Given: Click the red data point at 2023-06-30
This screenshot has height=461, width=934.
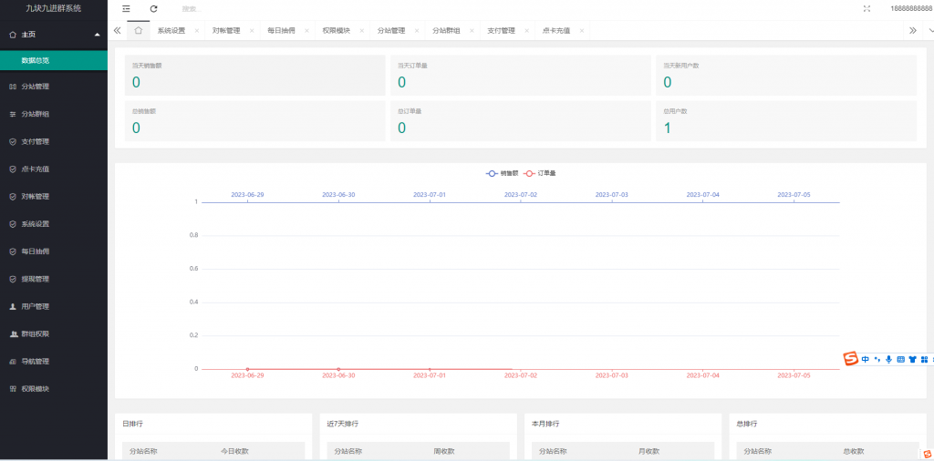Looking at the screenshot, I should tap(338, 369).
